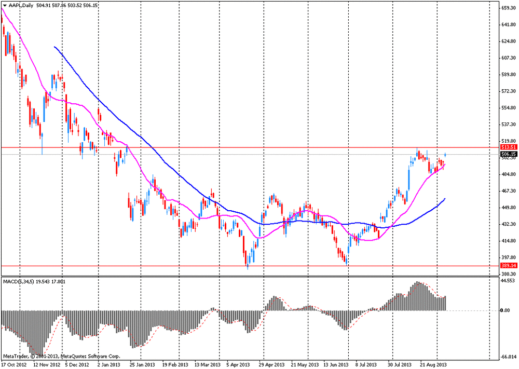Click the 5 Dec 2012 date label

point(77,365)
